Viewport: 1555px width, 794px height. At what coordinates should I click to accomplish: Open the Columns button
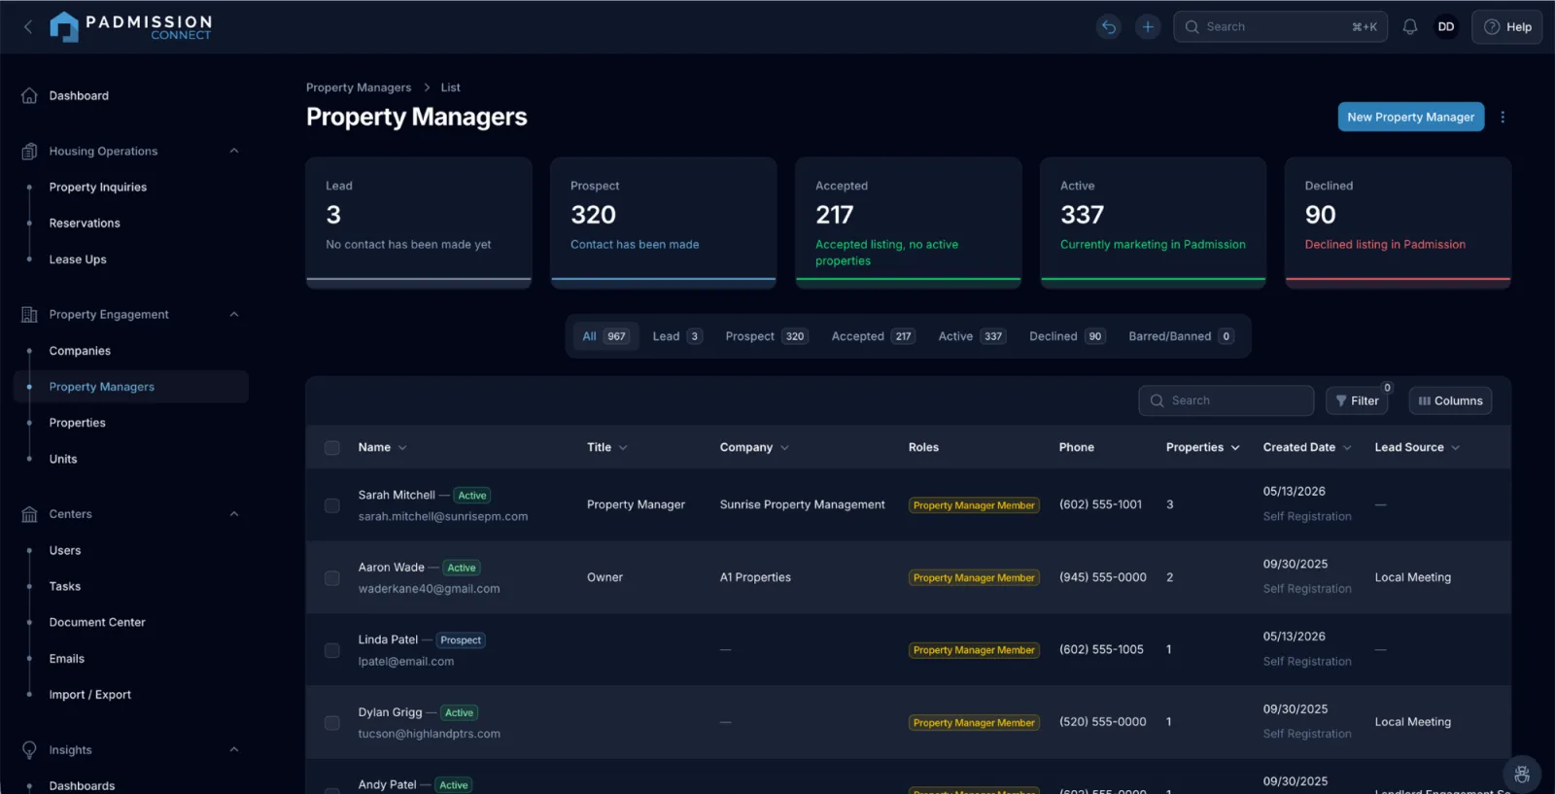point(1450,400)
